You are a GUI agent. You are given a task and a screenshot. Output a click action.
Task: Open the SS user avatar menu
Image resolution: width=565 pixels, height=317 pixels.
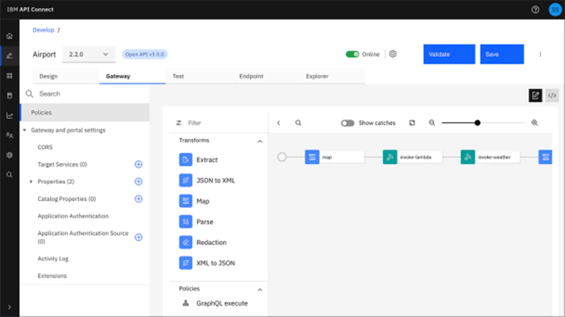pos(555,10)
